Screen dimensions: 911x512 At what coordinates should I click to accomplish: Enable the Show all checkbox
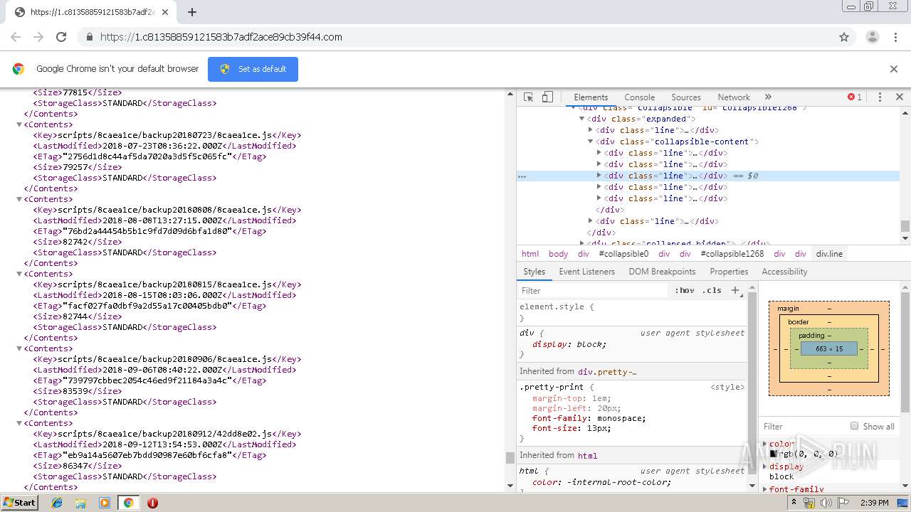coord(854,426)
